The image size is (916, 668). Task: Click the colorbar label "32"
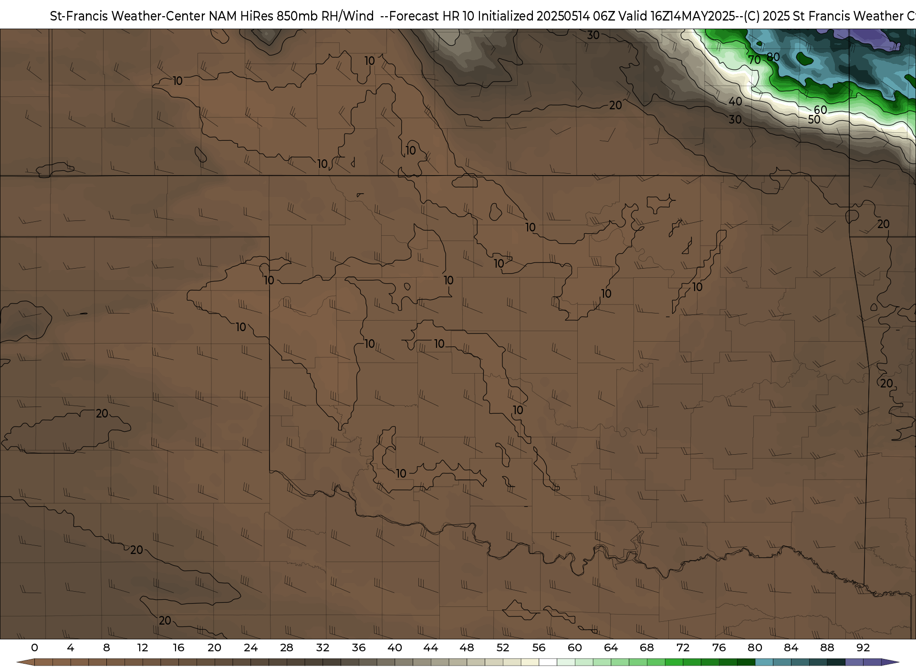(x=323, y=647)
